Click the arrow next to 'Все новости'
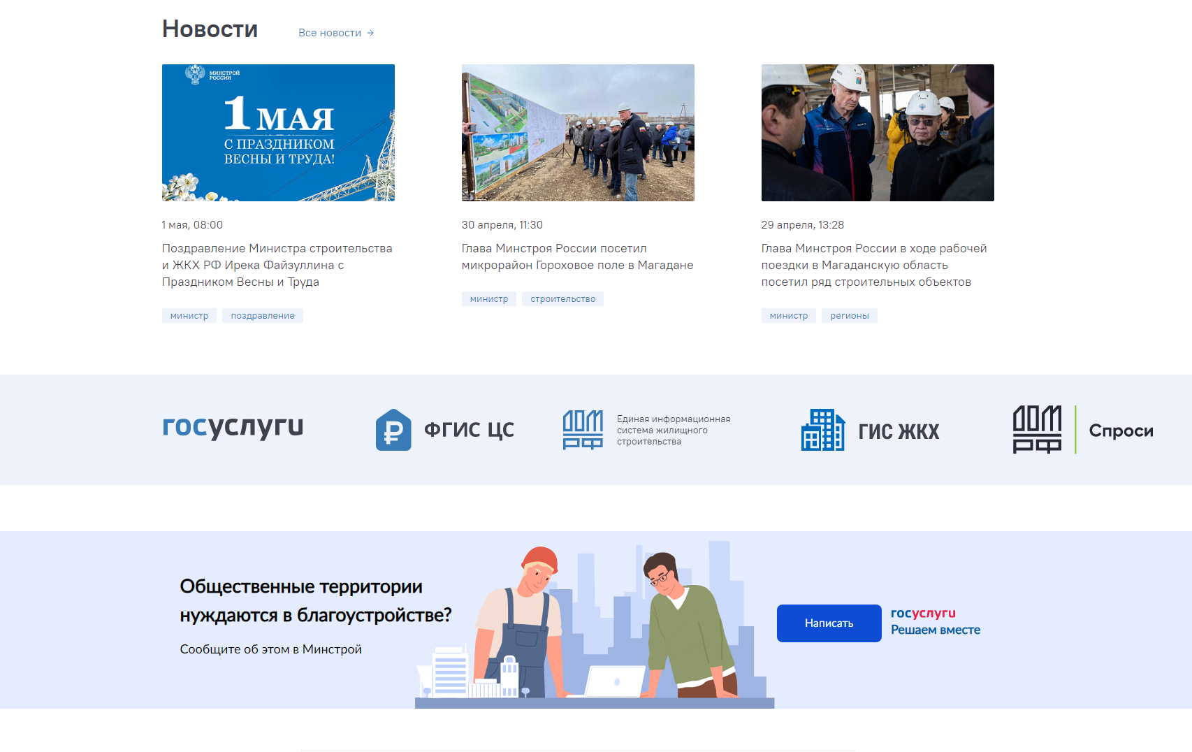The width and height of the screenshot is (1192, 752). click(x=370, y=33)
